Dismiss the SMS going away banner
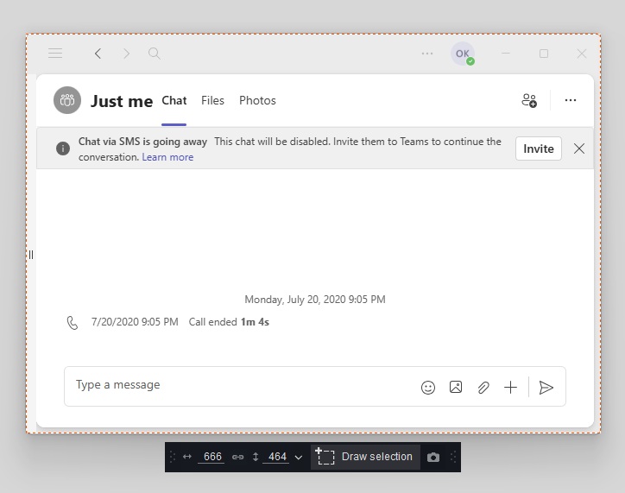This screenshot has height=493, width=625. [579, 149]
